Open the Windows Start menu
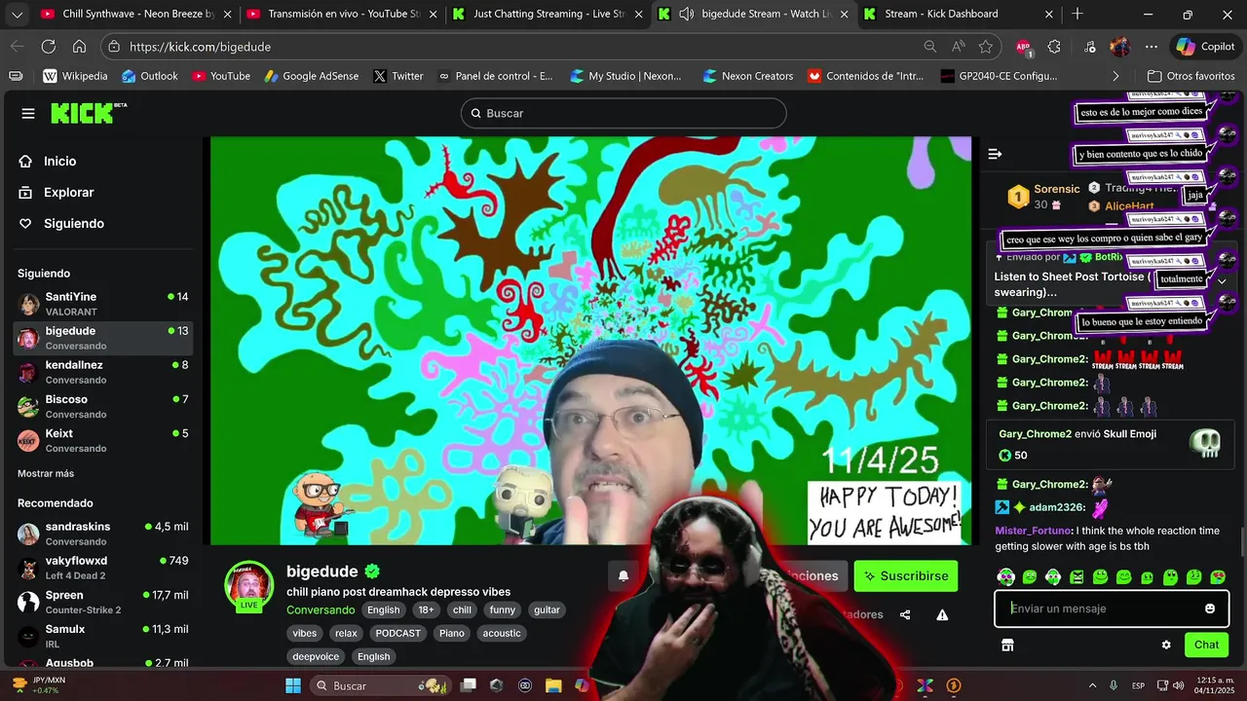1247x701 pixels. tap(292, 685)
